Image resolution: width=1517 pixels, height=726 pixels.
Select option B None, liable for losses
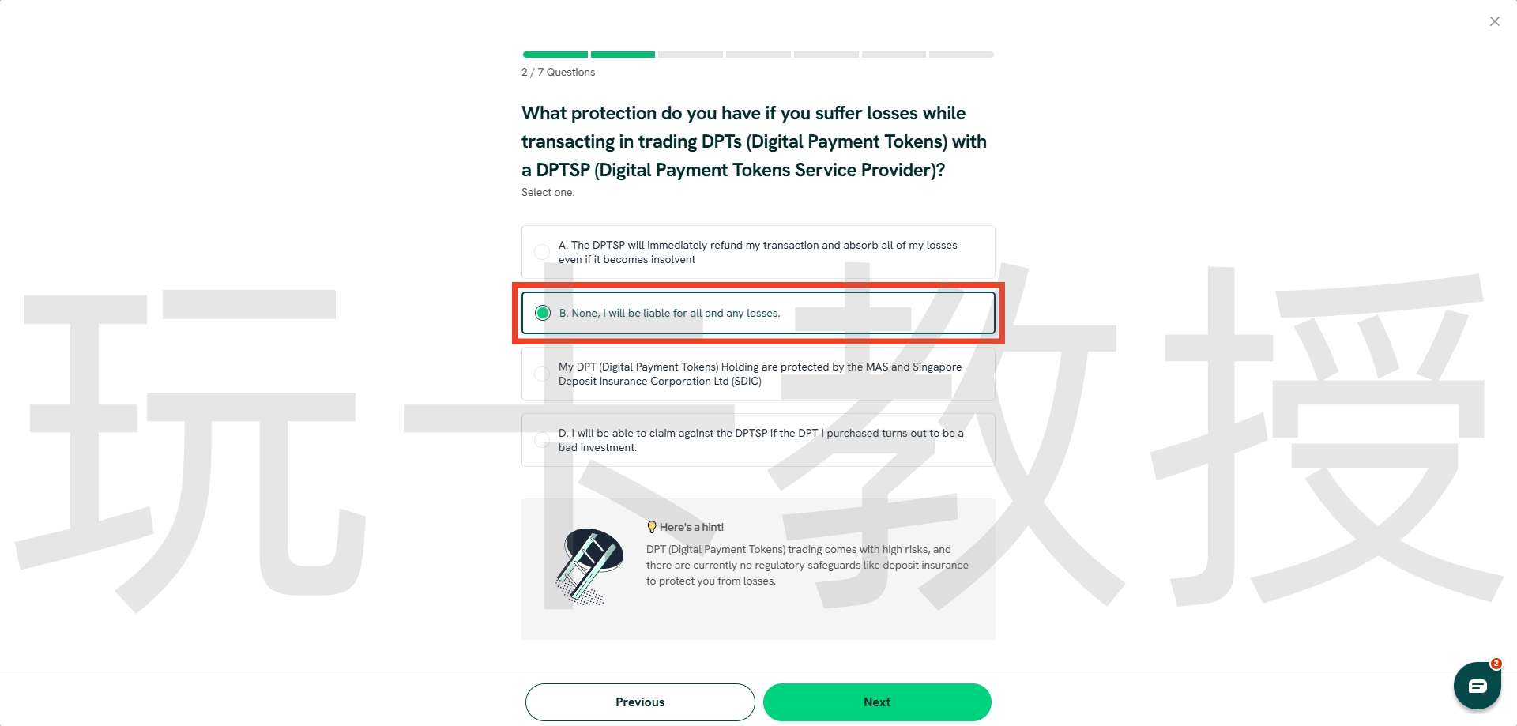(758, 313)
